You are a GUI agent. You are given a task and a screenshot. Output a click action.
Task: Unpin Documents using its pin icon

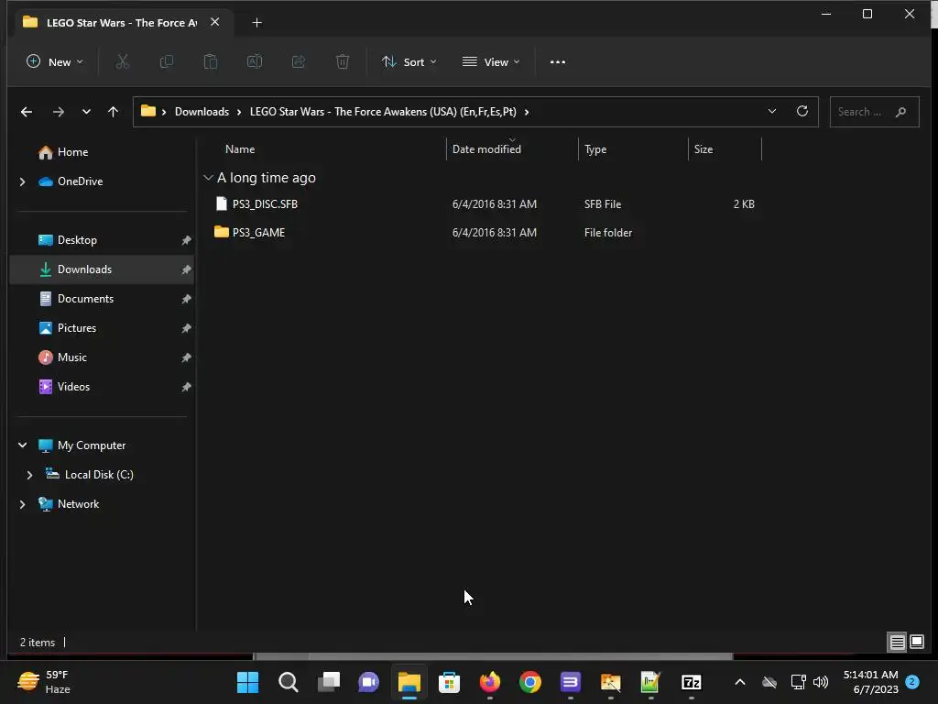coord(186,299)
